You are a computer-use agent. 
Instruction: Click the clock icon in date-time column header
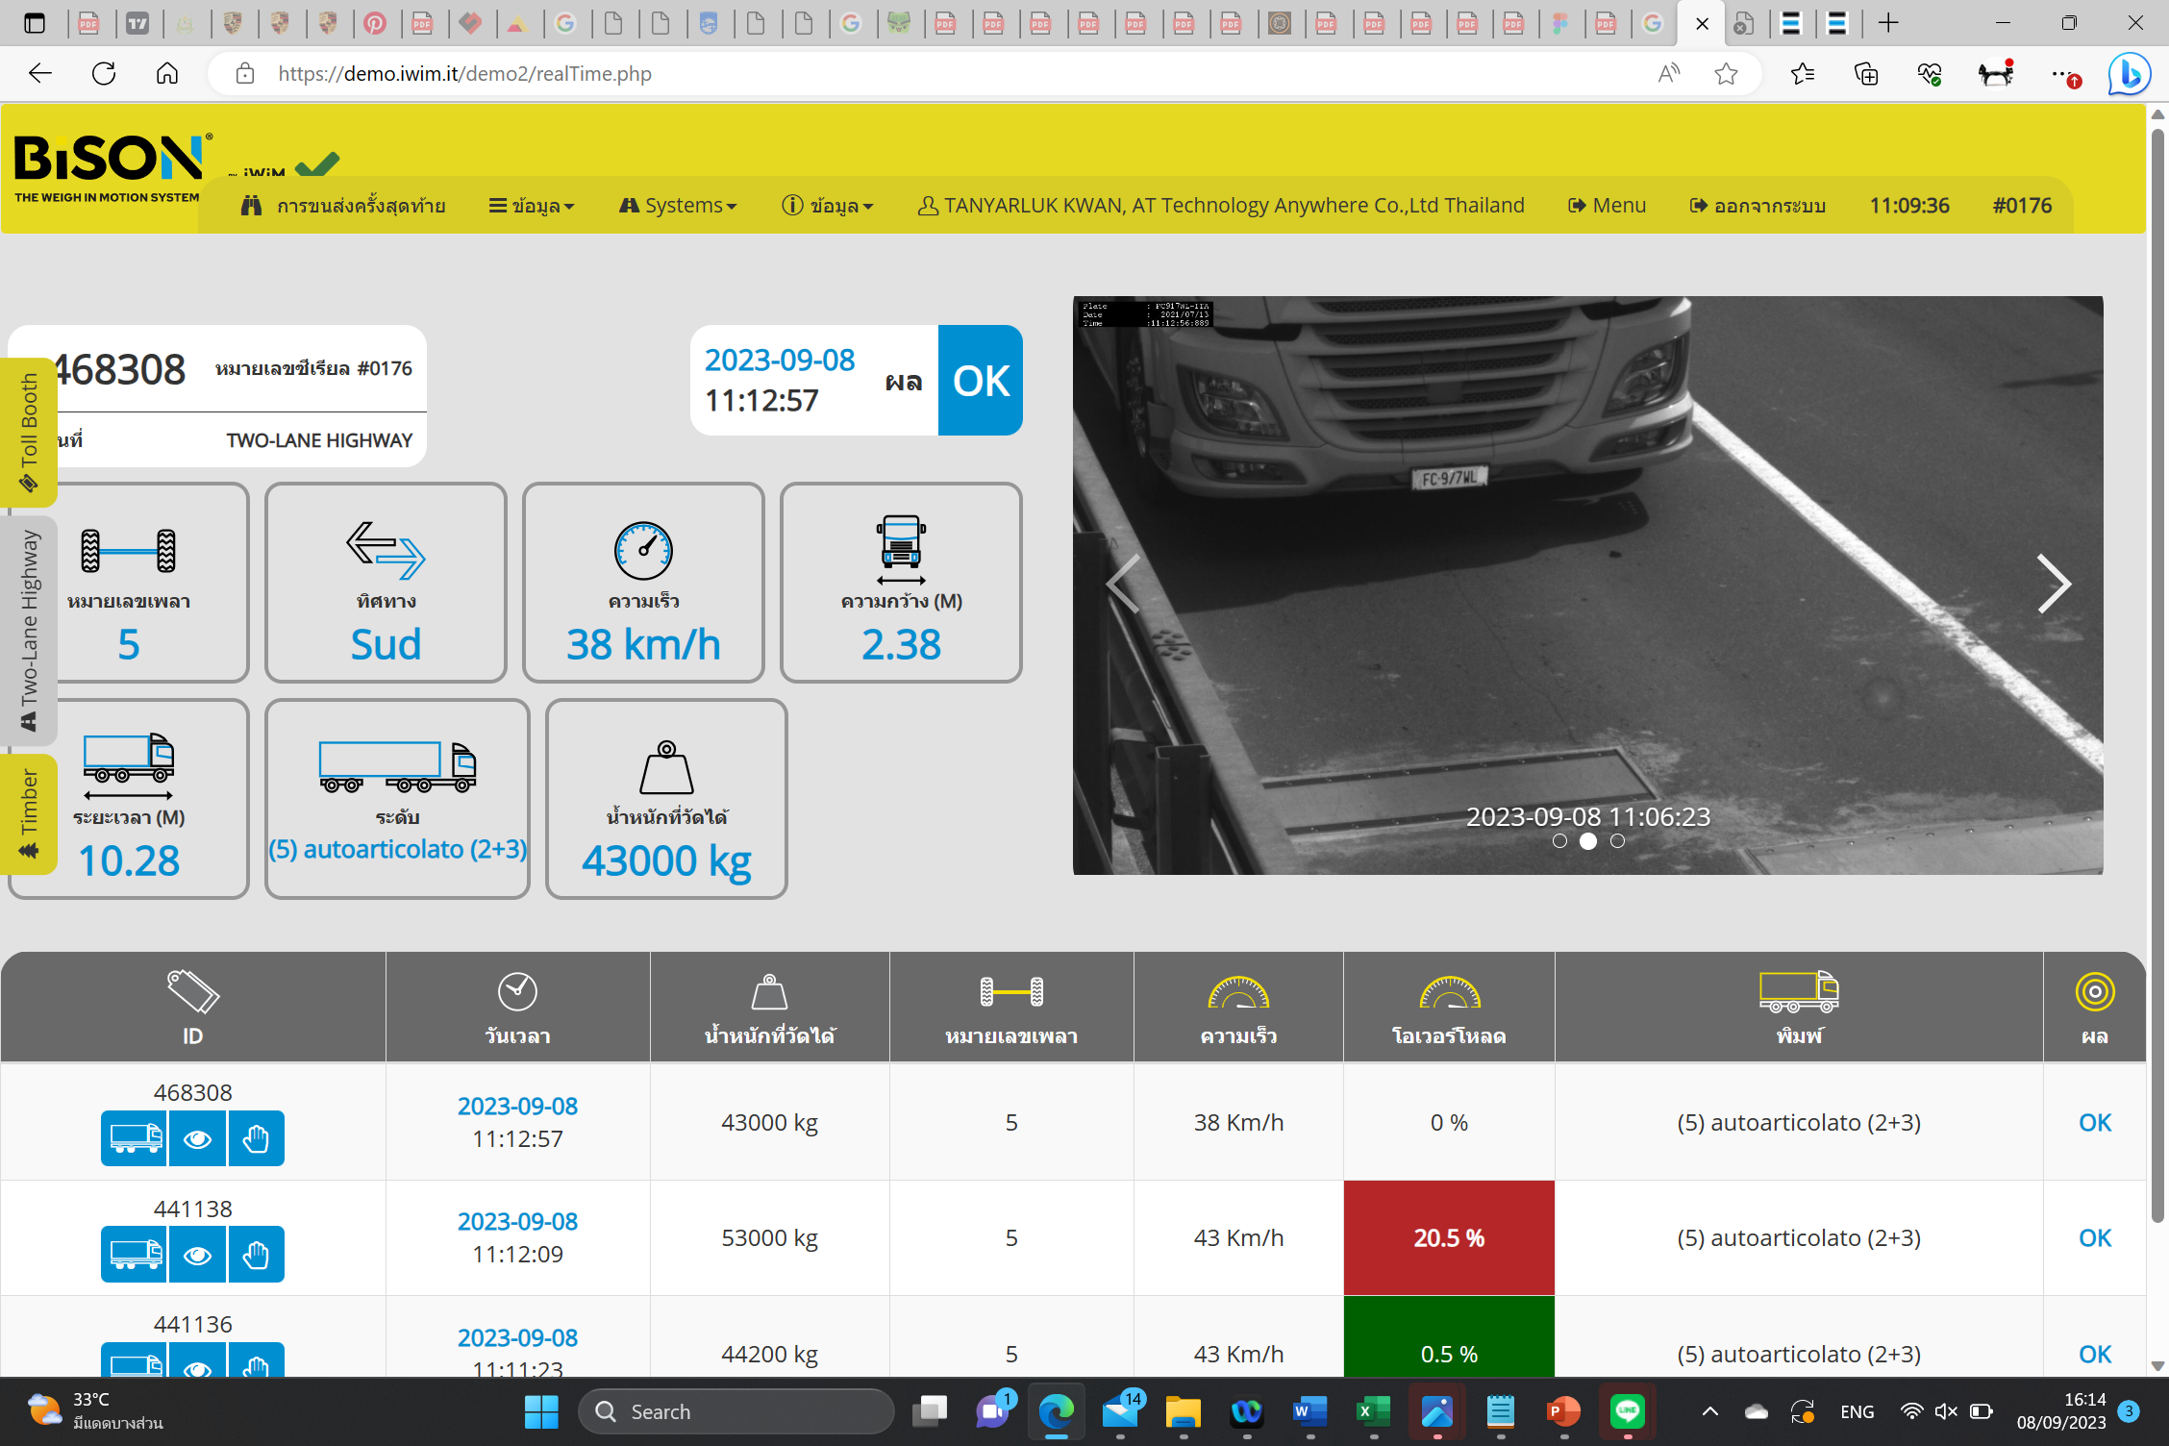coord(517,991)
